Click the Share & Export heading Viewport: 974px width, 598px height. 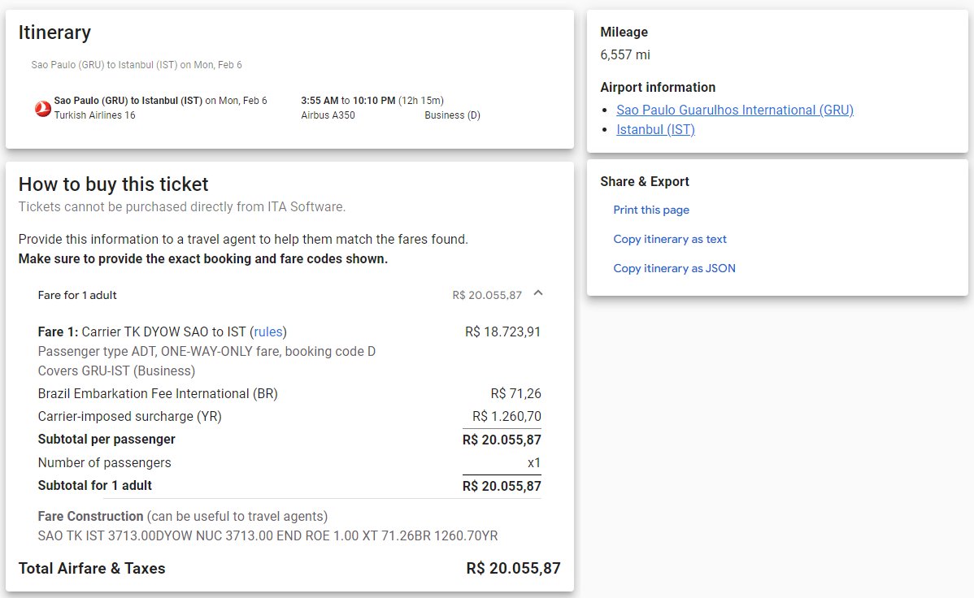point(645,181)
